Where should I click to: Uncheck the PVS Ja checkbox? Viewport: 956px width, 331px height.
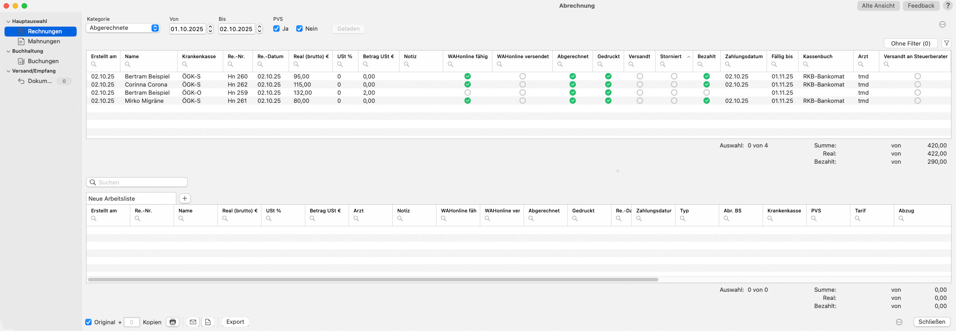click(276, 28)
